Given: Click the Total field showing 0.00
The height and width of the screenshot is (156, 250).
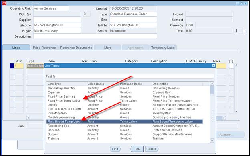Looking at the screenshot, I should [209, 31].
